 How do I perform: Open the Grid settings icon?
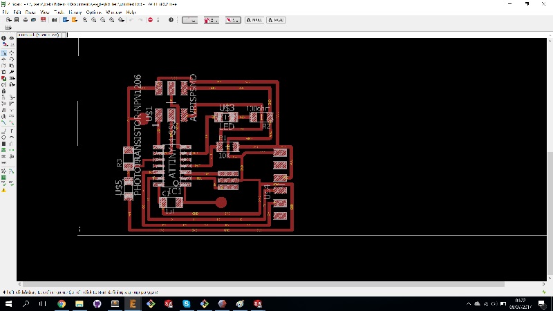pyautogui.click(x=8, y=28)
